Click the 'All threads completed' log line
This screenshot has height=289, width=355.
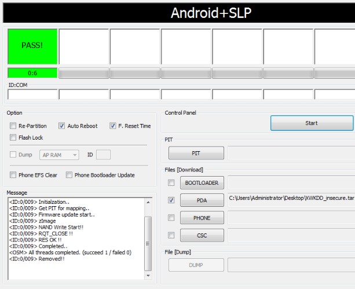pos(70,253)
